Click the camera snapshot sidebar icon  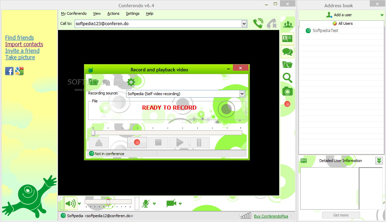(x=287, y=91)
